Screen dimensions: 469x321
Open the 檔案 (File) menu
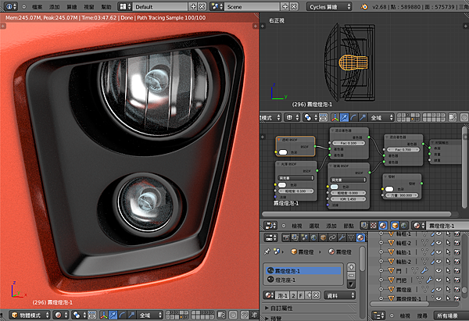(38, 6)
